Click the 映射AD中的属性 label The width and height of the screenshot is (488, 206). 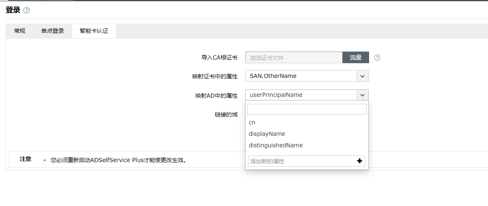(x=216, y=96)
